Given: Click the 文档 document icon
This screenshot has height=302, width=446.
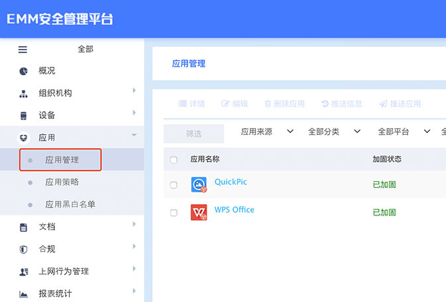Looking at the screenshot, I should click(x=24, y=227).
